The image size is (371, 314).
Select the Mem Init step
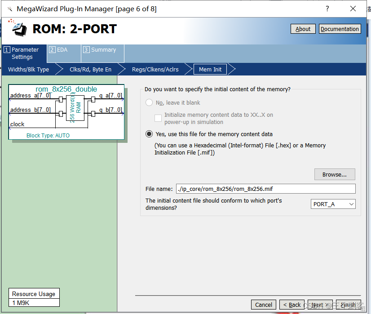tap(210, 69)
